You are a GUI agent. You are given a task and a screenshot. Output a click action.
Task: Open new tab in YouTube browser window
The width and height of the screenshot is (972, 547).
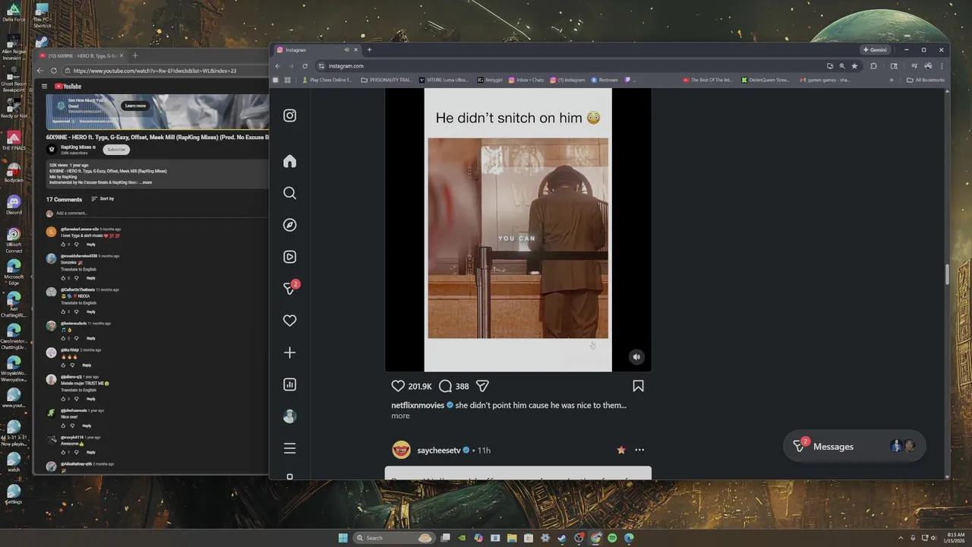point(135,55)
